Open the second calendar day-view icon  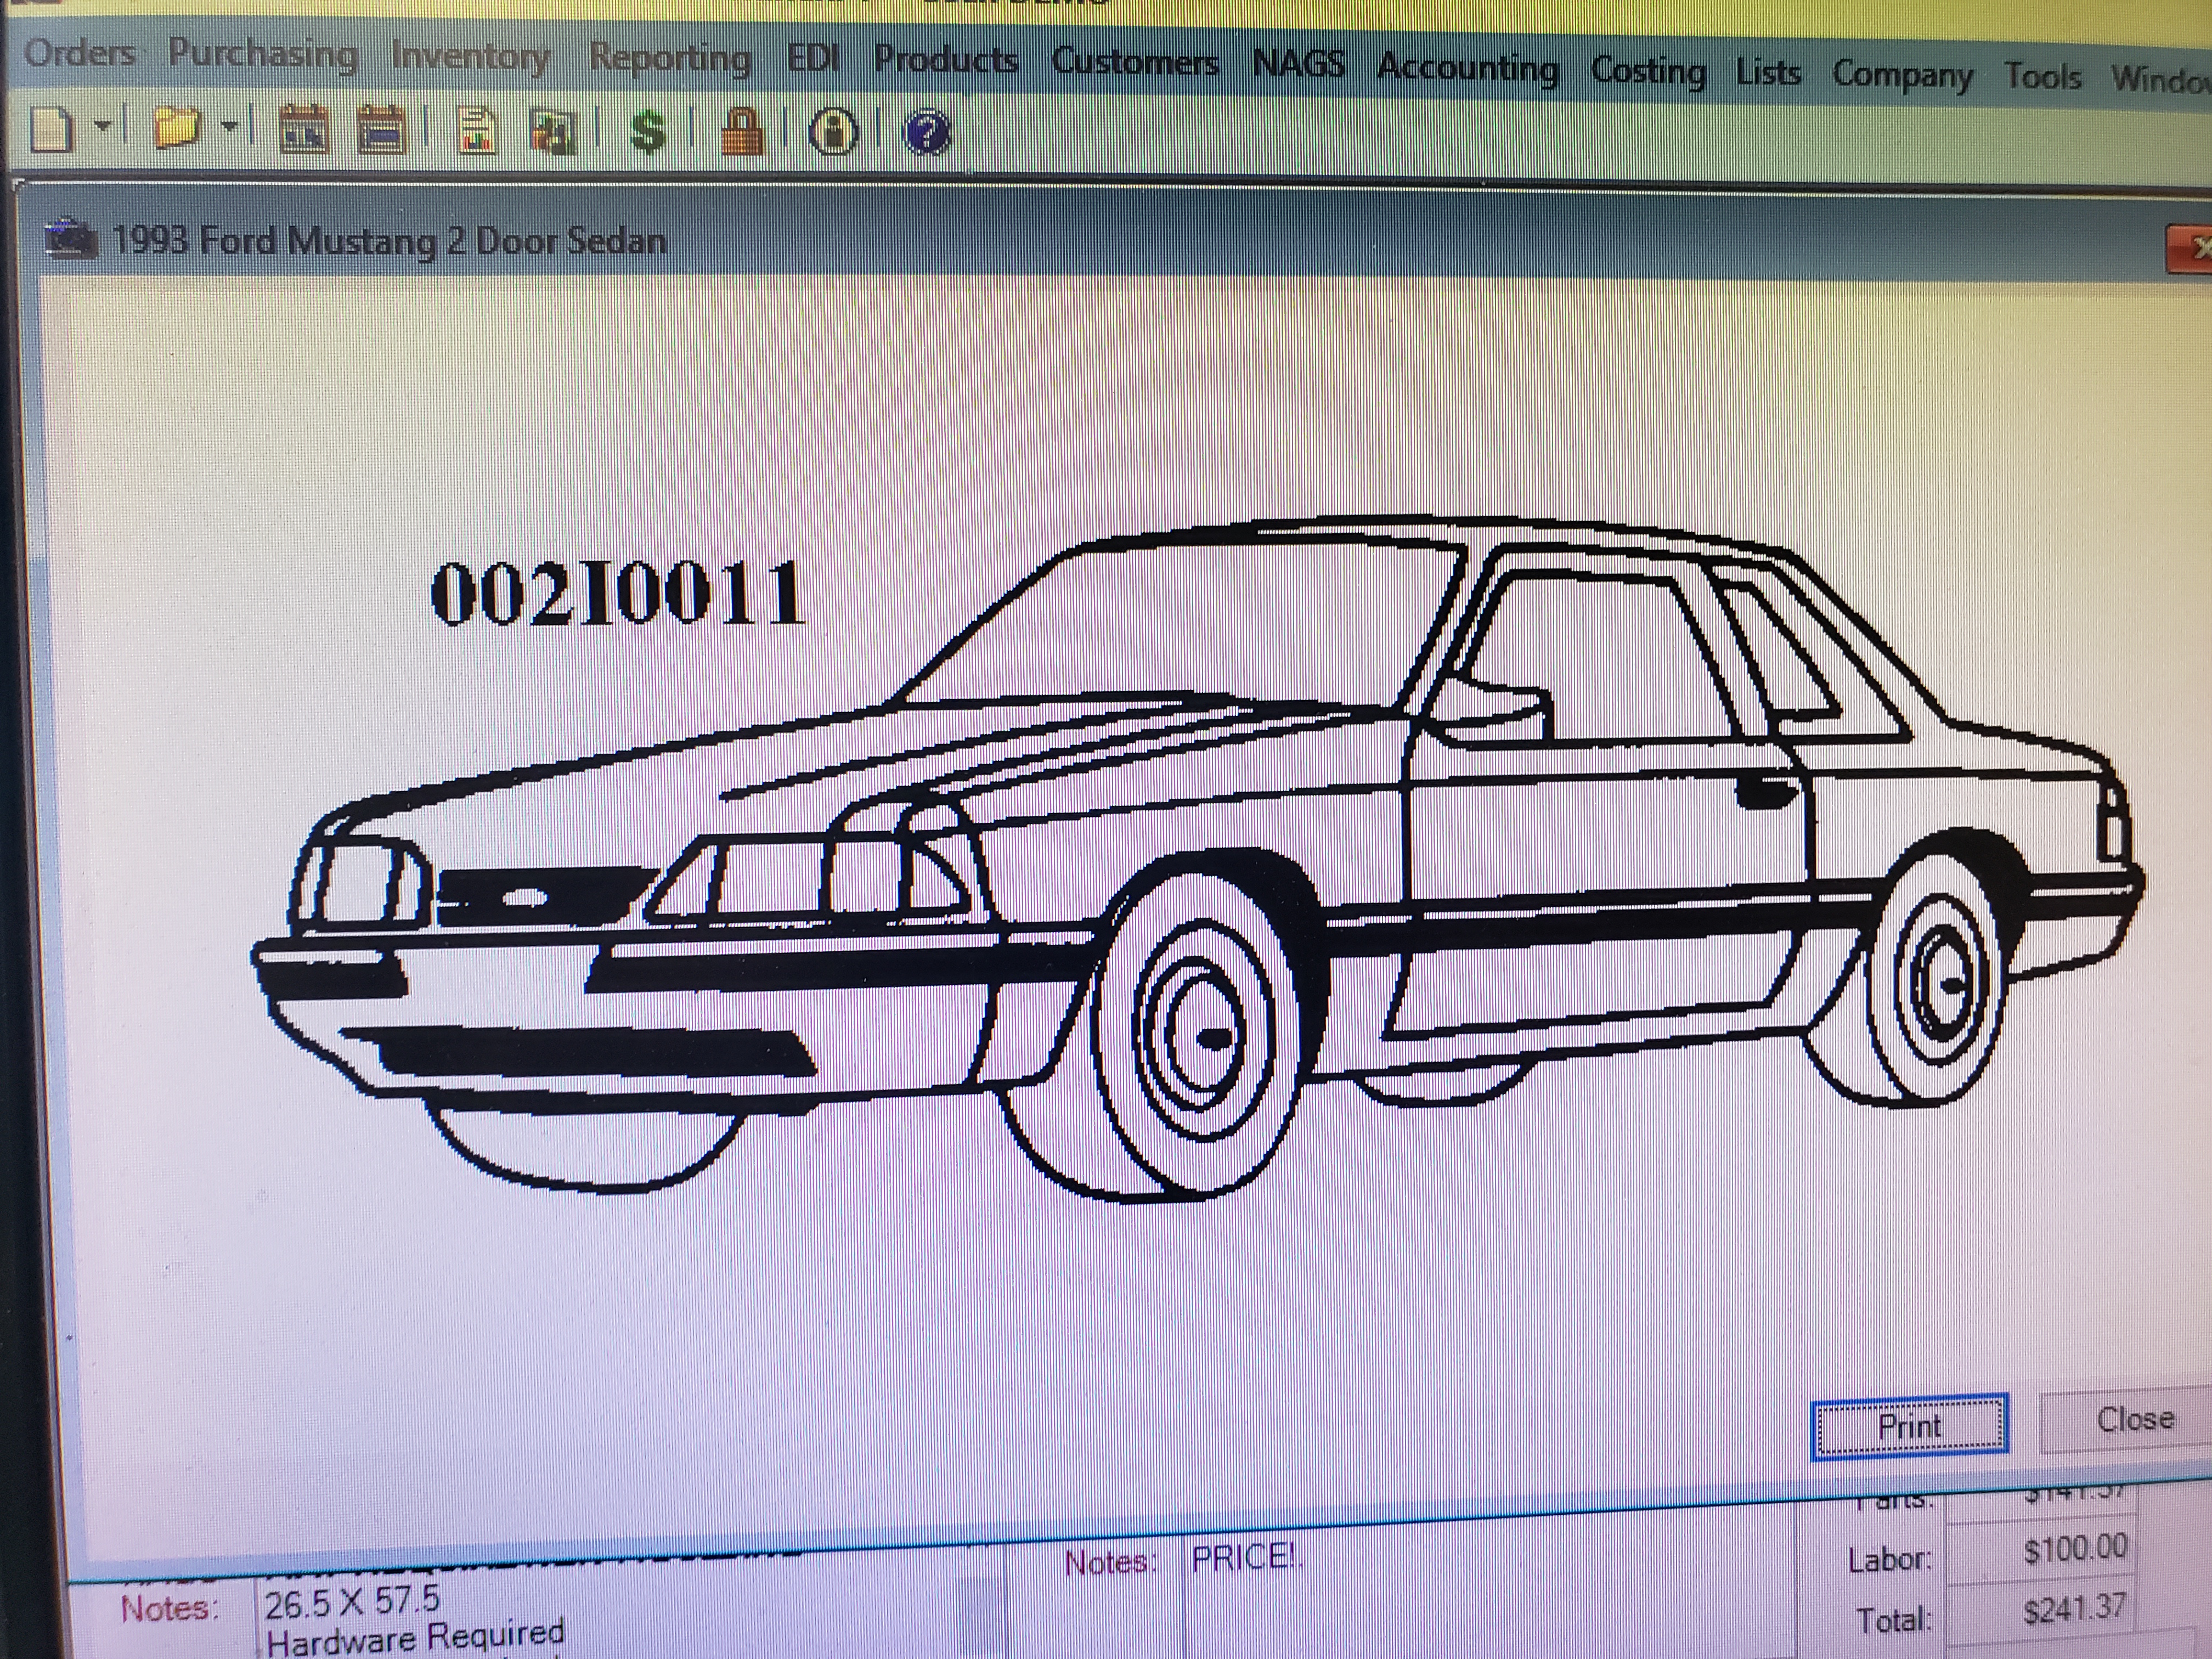pos(381,130)
